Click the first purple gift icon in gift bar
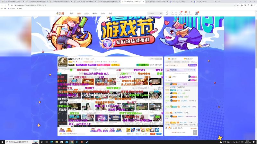257x144 pixels. click(x=62, y=130)
